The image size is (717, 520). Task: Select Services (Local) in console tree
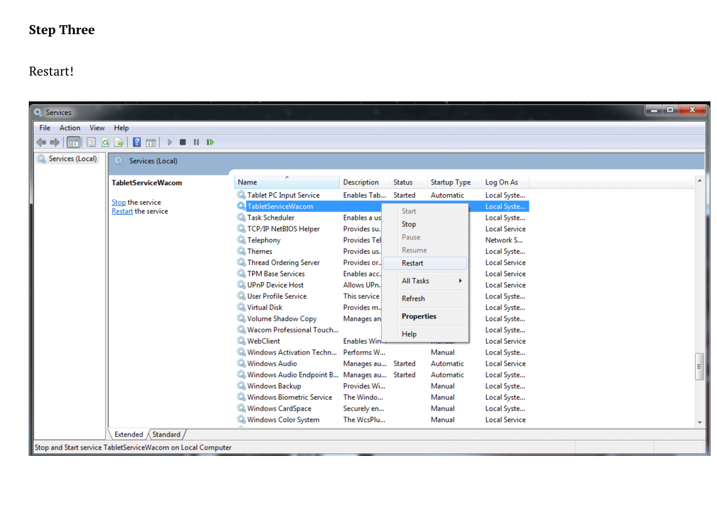pos(72,158)
